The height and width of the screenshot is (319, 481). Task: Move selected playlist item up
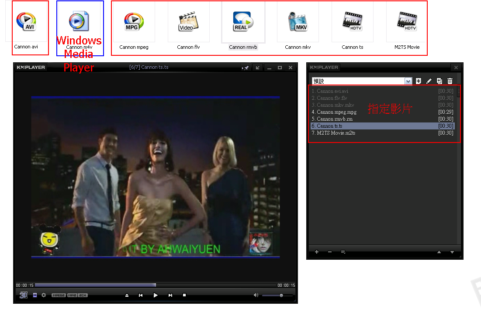439,252
